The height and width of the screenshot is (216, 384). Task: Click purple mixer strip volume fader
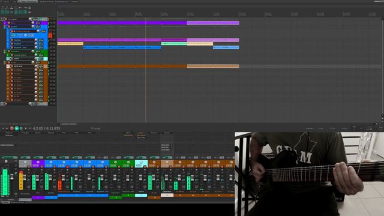point(37,178)
